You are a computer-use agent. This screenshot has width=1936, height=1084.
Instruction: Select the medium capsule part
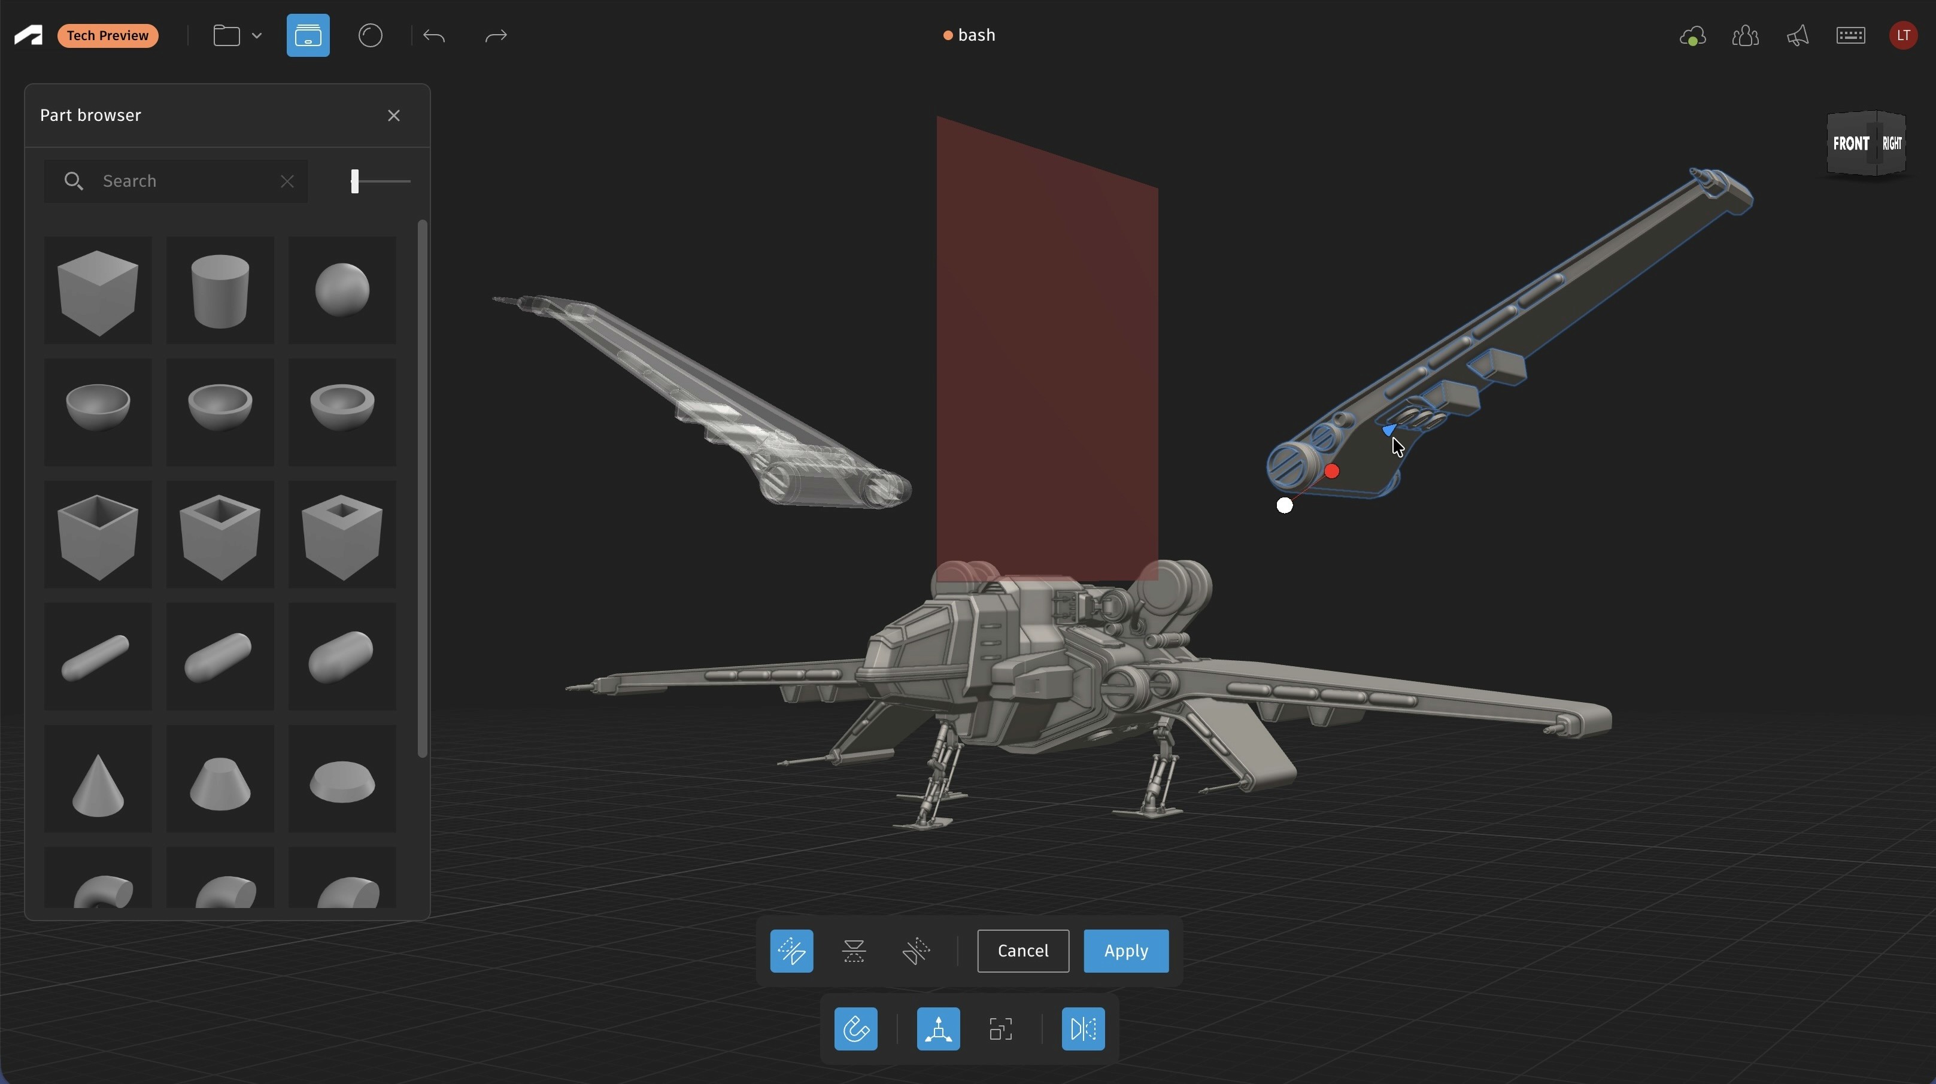220,657
